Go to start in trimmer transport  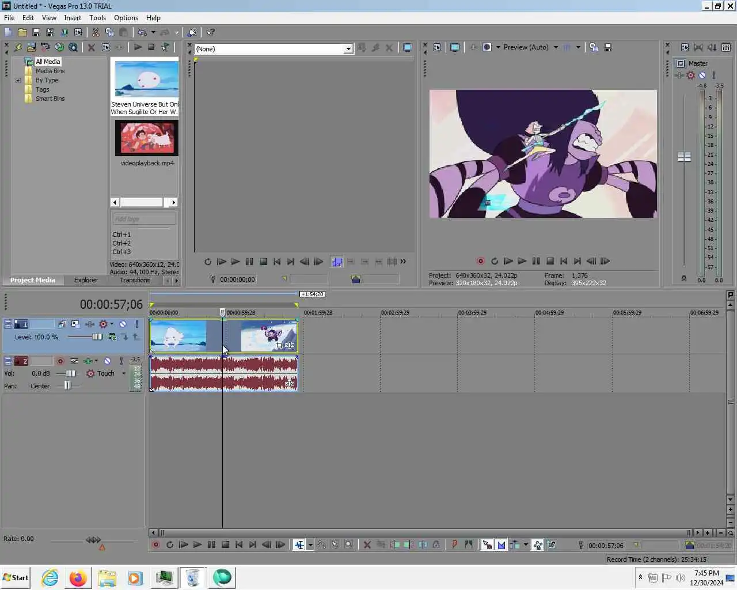(277, 262)
